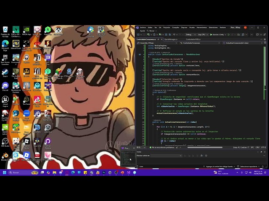
Task: Click the undo icon in the Visual Studio toolbar
Action: [x=174, y=34]
